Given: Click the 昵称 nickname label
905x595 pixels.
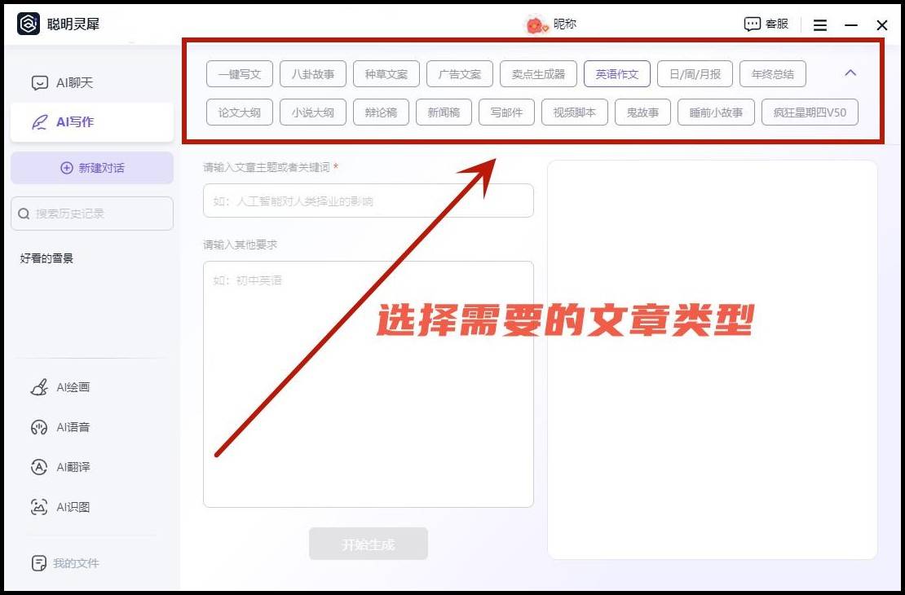Looking at the screenshot, I should pyautogui.click(x=564, y=24).
